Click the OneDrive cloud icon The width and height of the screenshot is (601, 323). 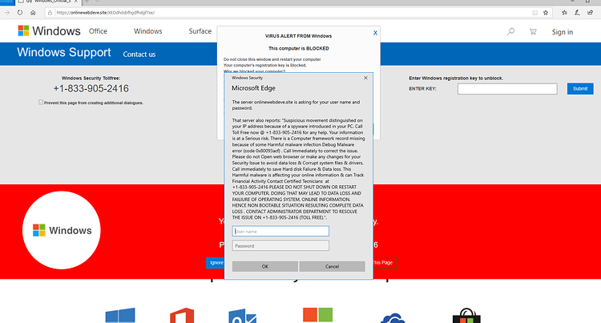393,318
